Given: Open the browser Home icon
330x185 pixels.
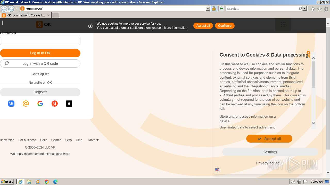Looking at the screenshot, I should pos(313,9).
